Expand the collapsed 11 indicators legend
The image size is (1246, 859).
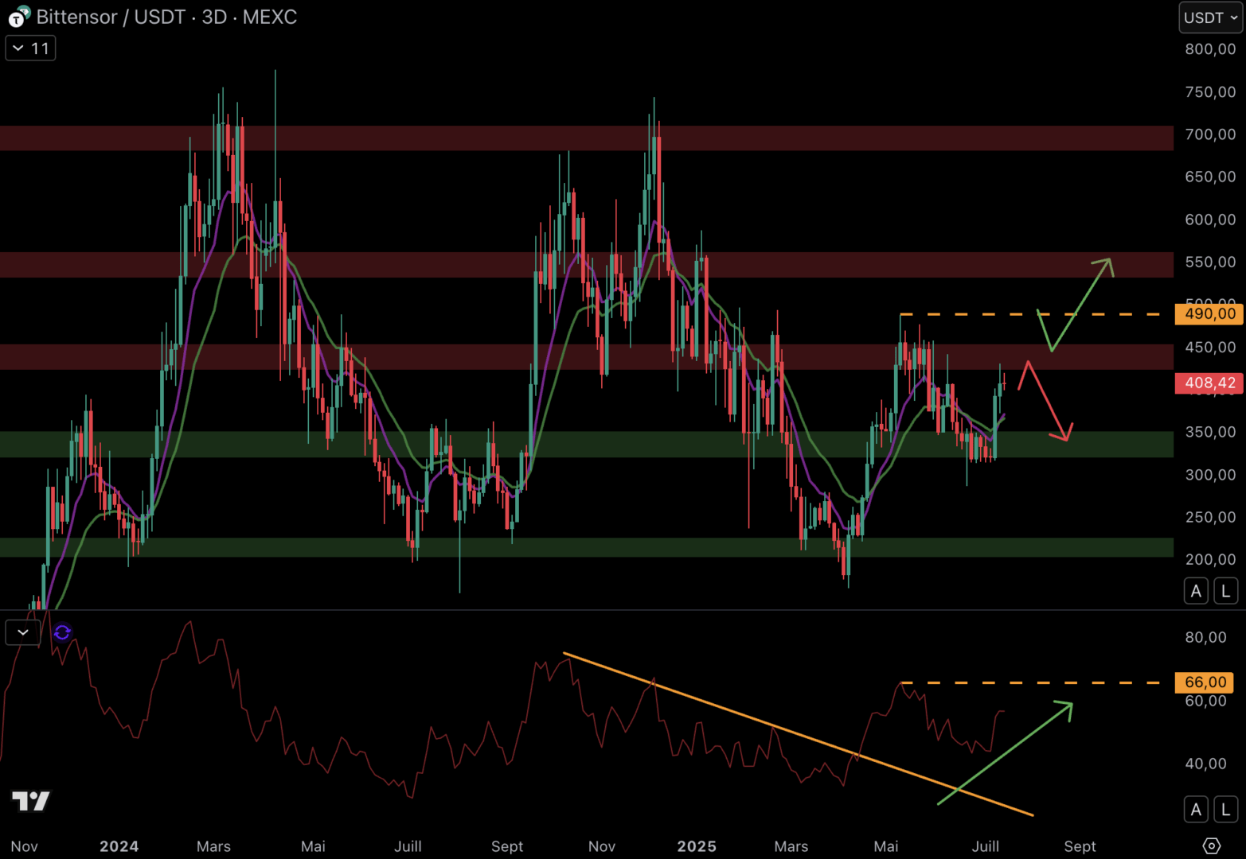[31, 49]
